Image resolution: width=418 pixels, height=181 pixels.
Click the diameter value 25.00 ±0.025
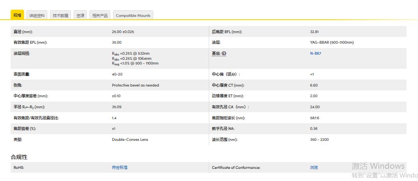(125, 31)
